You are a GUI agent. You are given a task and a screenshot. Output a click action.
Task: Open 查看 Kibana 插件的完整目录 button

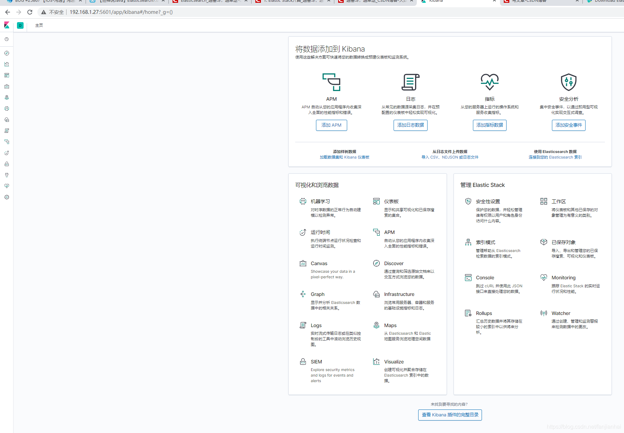[450, 415]
